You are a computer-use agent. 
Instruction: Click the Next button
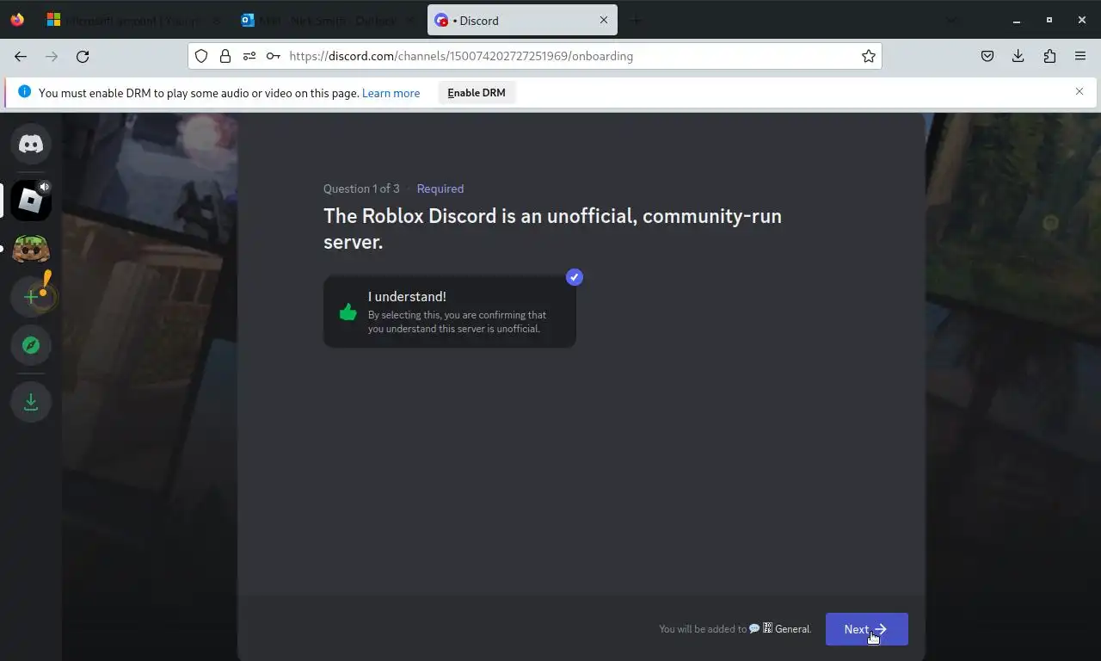[867, 629]
